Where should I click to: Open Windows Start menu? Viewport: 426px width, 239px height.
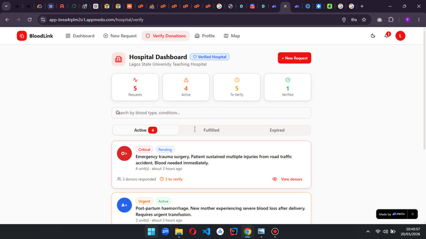(151, 232)
